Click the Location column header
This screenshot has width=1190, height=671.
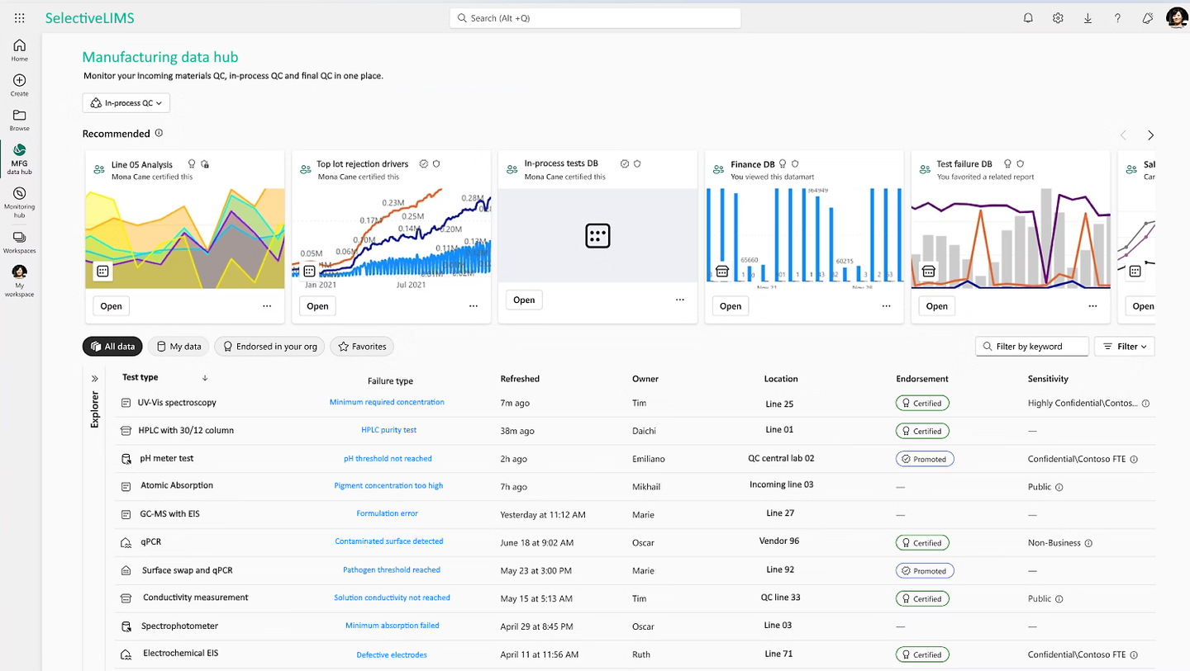(781, 379)
